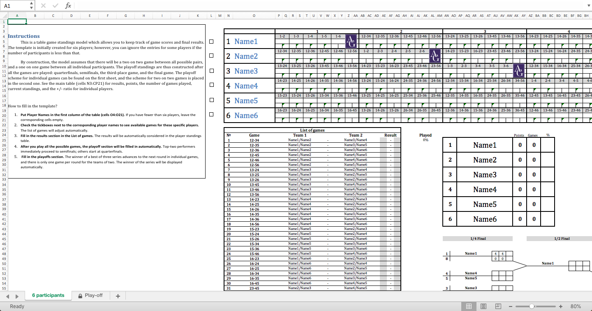The image size is (592, 311).
Task: Go to the previous sheet arrow
Action: click(7, 296)
